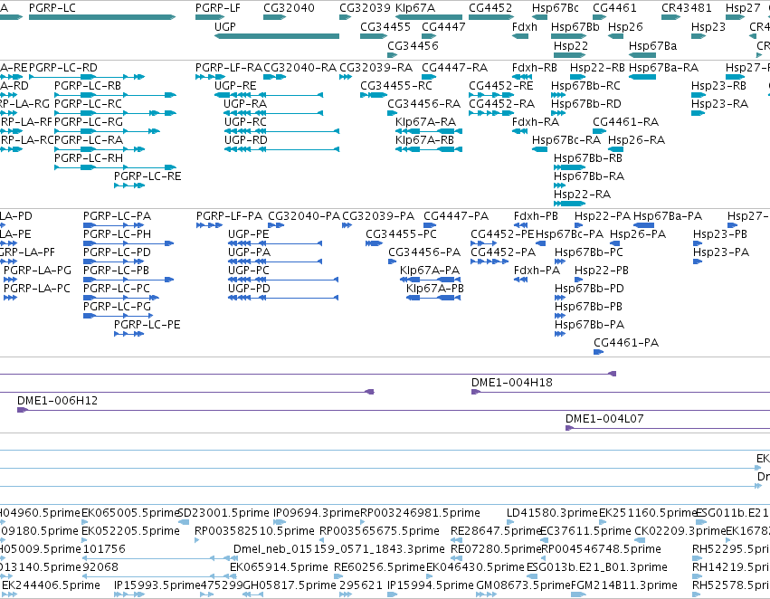Click the CK02209.3prime EST label
The image size is (770, 599).
click(680, 532)
